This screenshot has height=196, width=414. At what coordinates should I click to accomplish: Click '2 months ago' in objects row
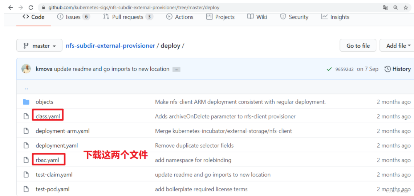tap(394, 102)
